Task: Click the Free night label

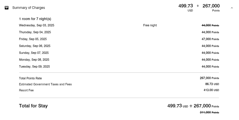Action: point(150,25)
